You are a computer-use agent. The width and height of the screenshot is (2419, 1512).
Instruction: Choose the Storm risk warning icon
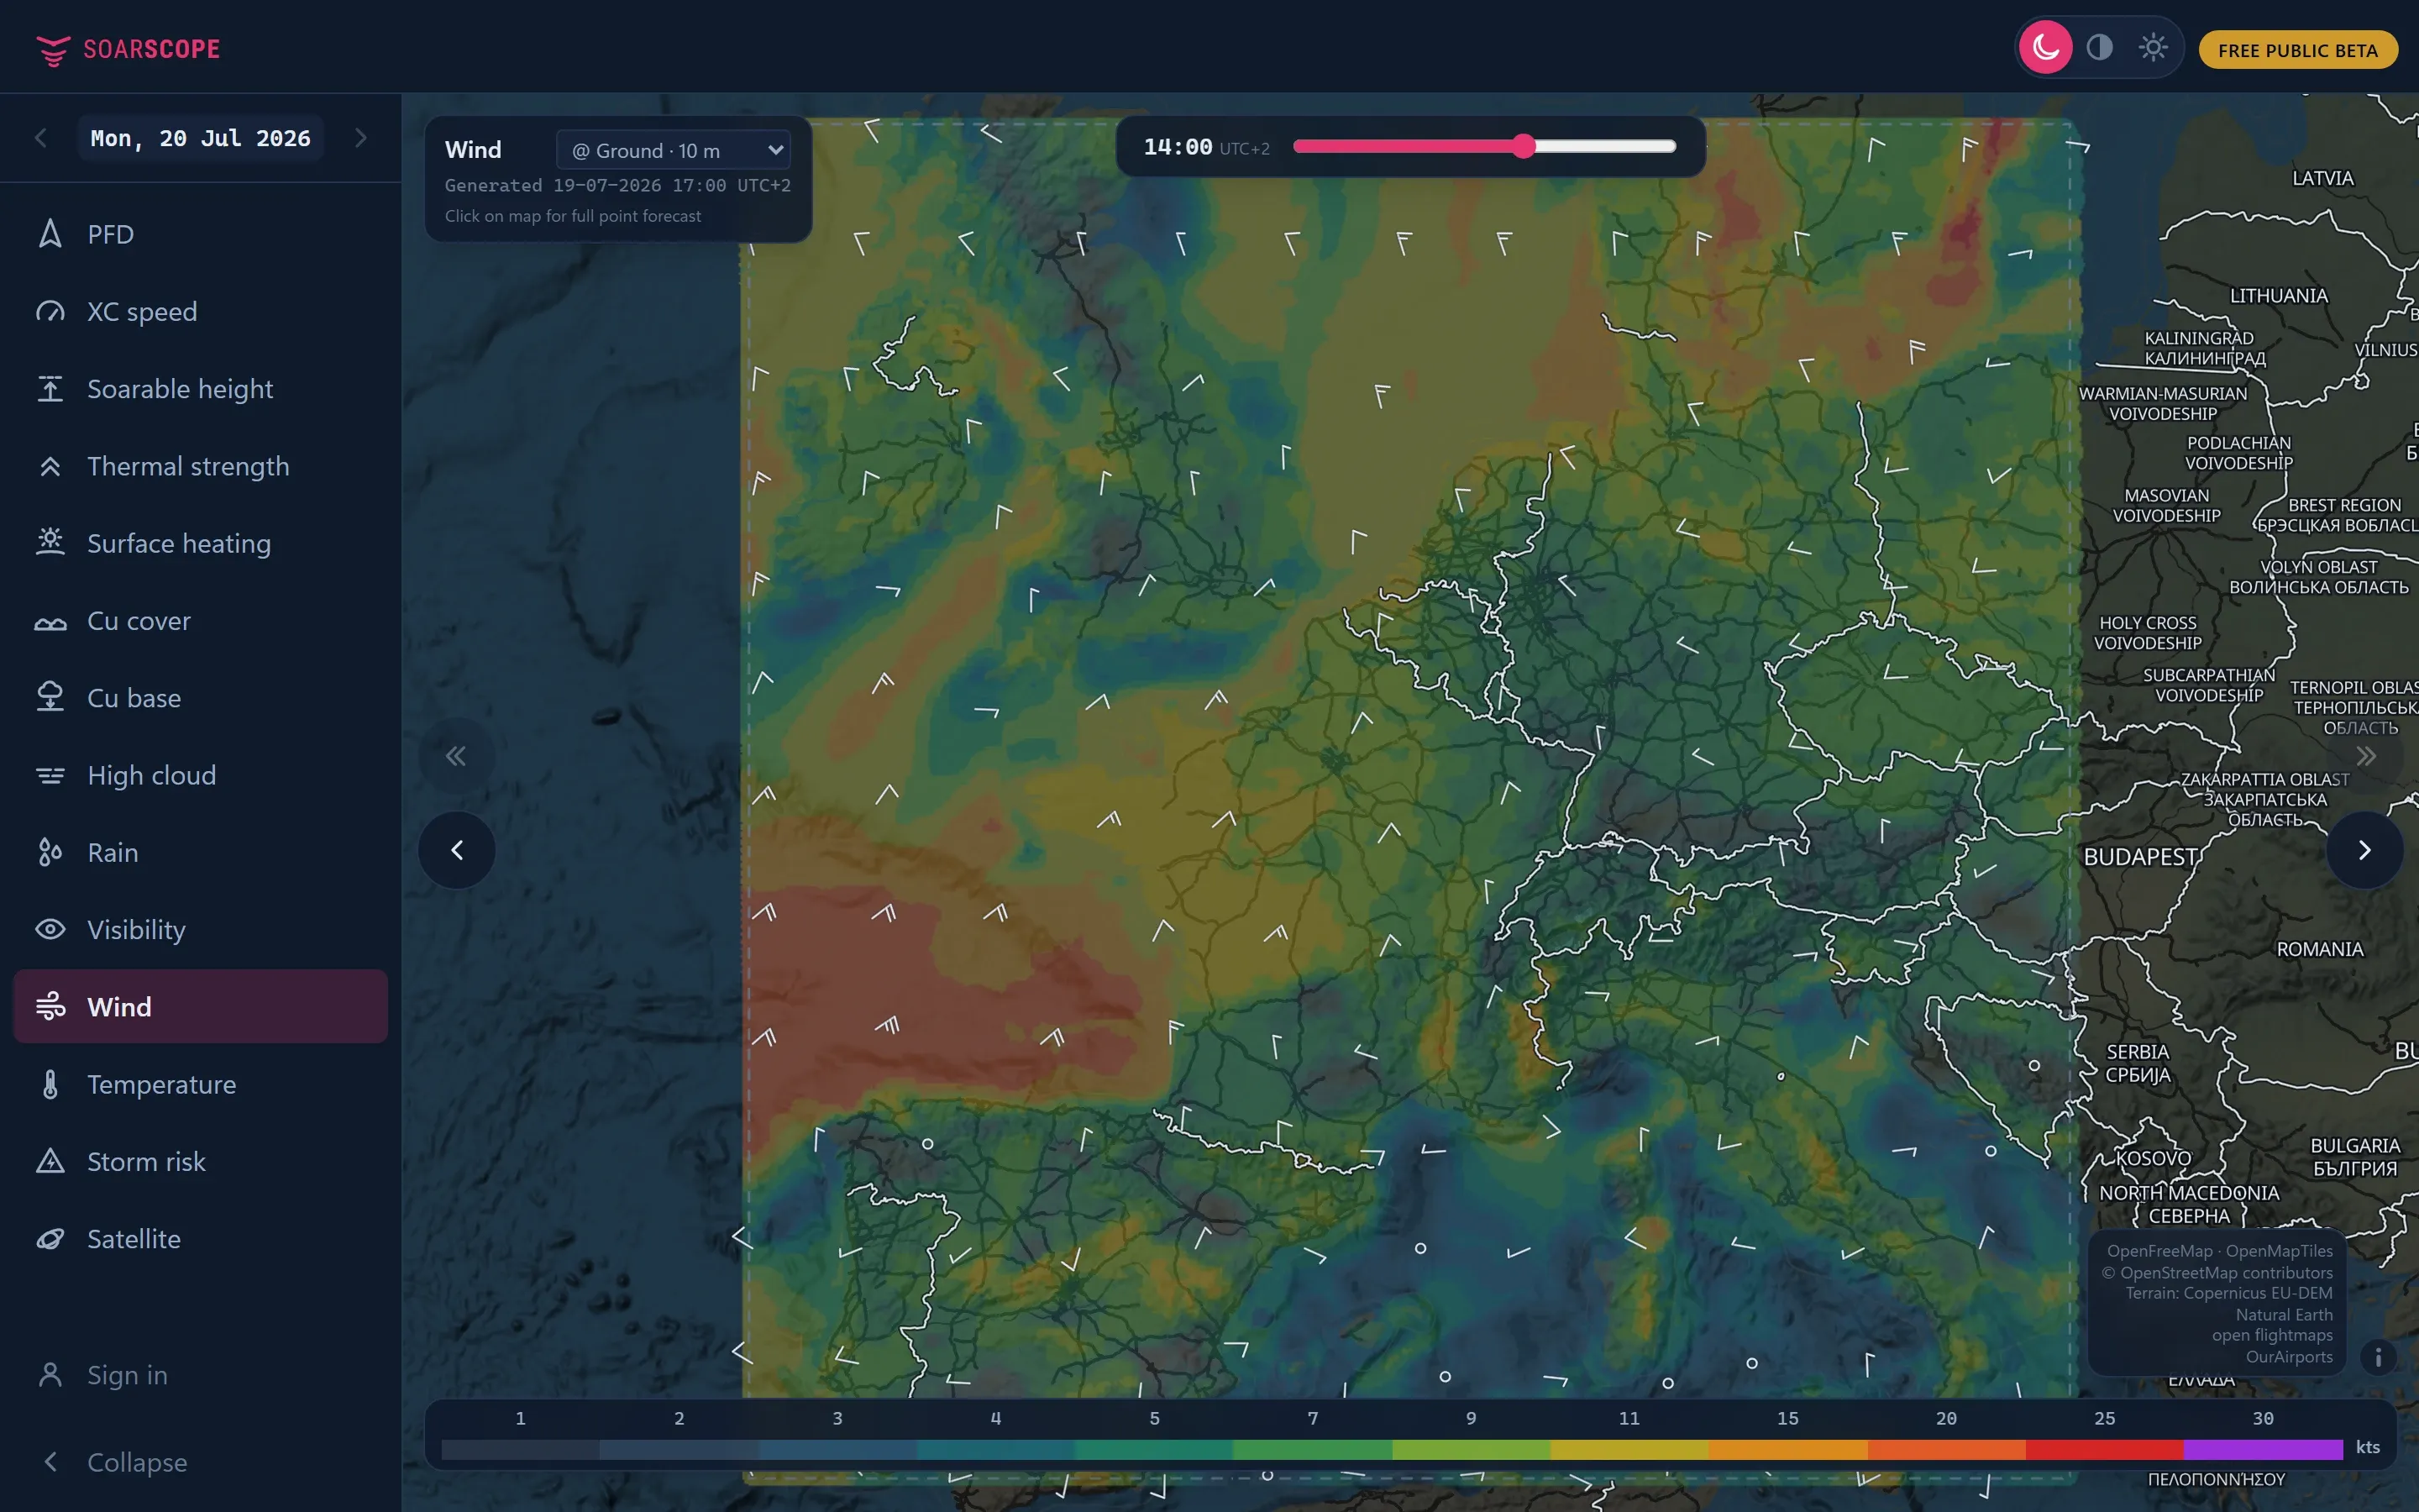coord(50,1161)
